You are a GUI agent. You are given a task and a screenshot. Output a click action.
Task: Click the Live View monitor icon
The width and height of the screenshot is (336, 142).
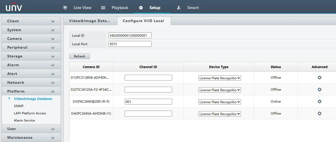[65, 8]
